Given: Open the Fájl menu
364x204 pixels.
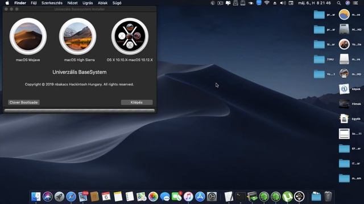Looking at the screenshot, I should pyautogui.click(x=34, y=3).
